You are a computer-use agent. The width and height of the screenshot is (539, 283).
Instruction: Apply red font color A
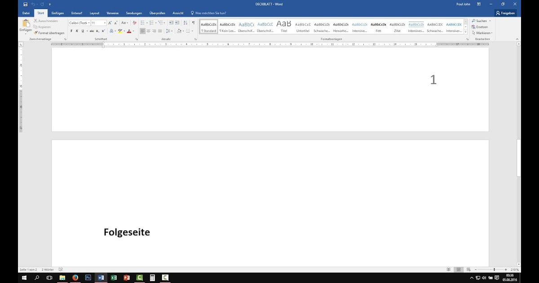click(x=129, y=31)
